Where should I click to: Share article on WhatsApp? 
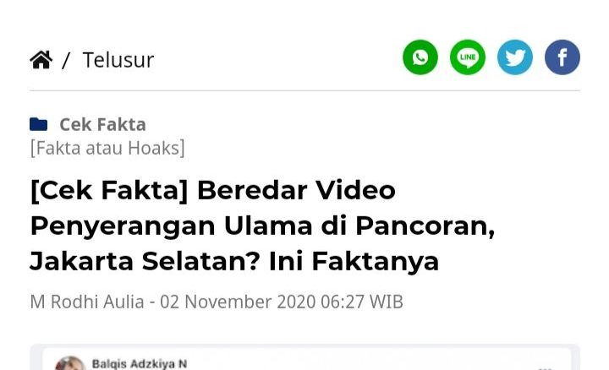420,57
